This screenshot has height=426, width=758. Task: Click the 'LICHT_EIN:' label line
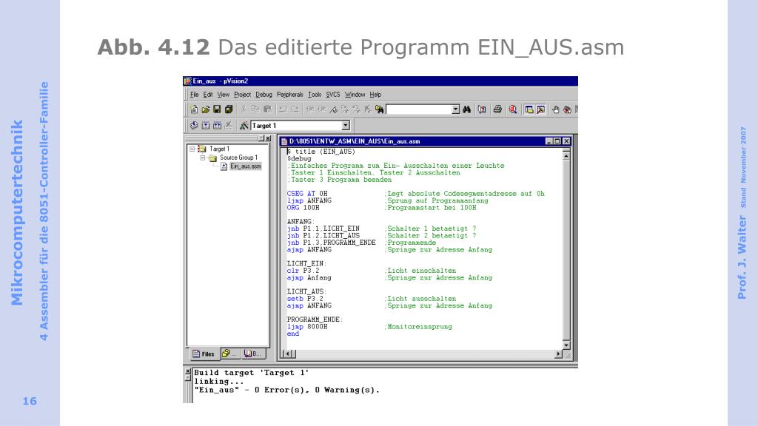tap(306, 264)
